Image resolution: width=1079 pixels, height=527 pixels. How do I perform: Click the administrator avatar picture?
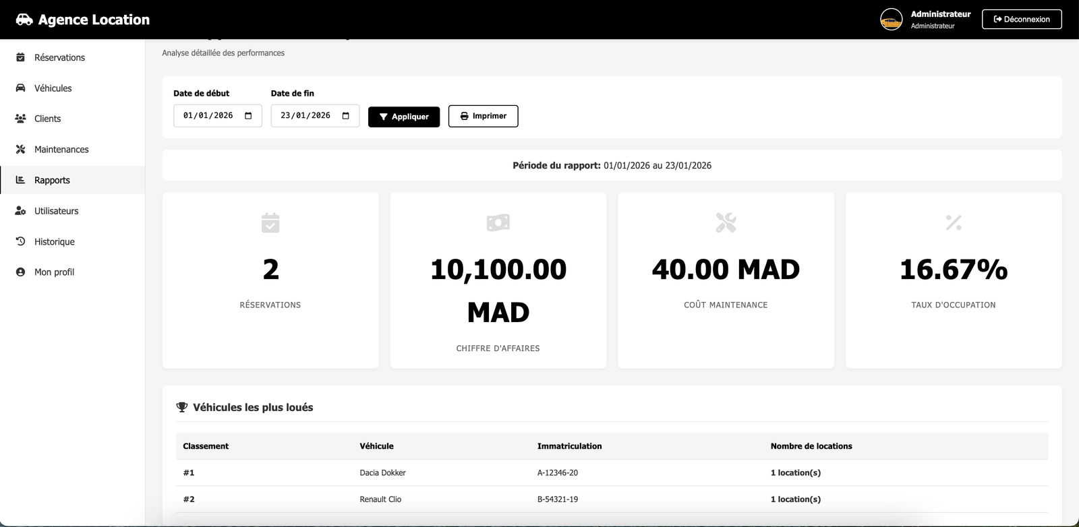(892, 20)
